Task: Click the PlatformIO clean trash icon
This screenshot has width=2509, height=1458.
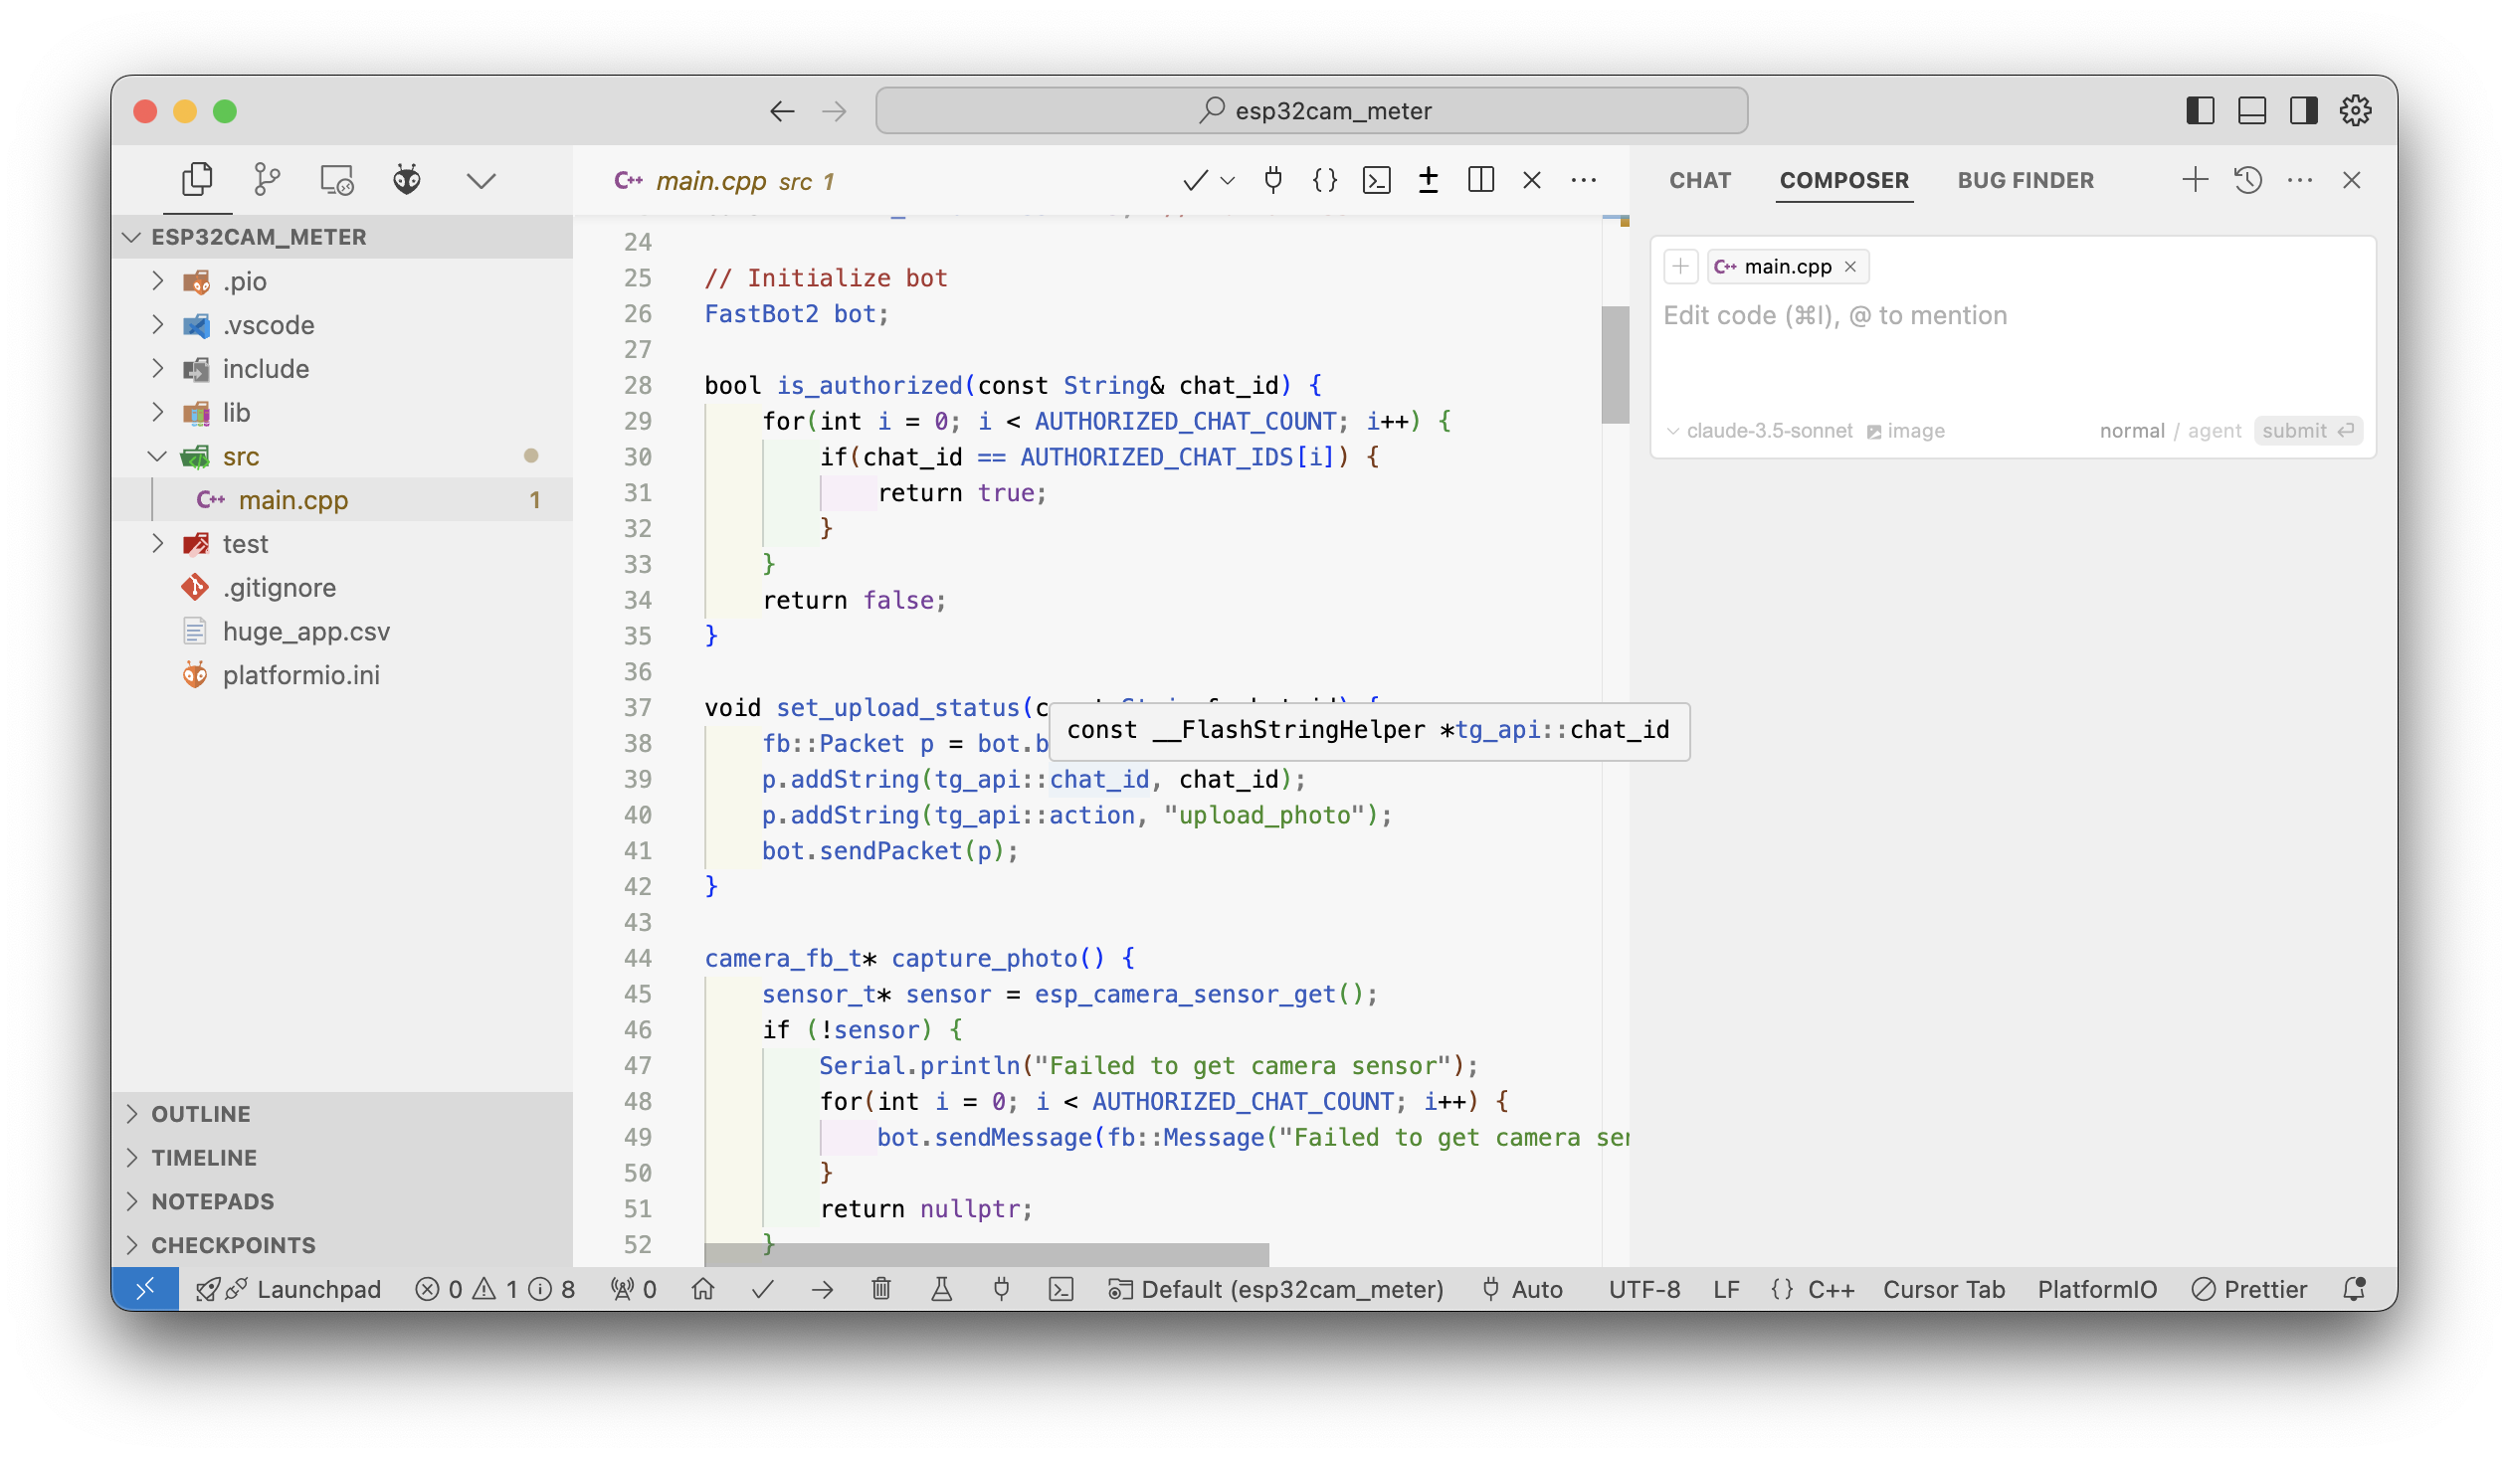Action: pyautogui.click(x=881, y=1290)
